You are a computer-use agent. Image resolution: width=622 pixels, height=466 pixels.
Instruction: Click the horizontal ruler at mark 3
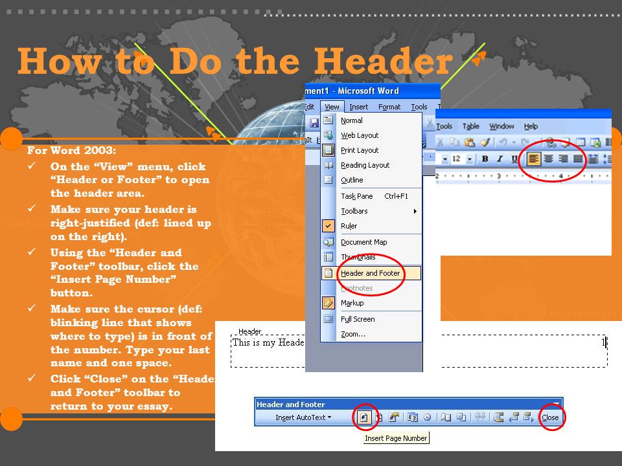point(499,175)
